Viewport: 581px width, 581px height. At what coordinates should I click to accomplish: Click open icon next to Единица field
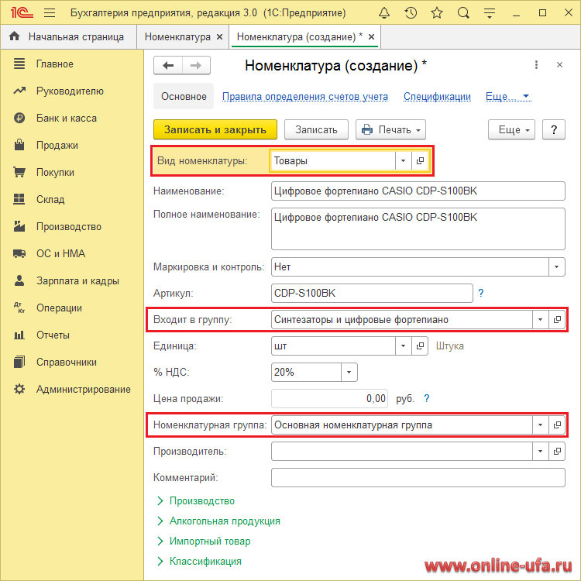[x=420, y=346]
